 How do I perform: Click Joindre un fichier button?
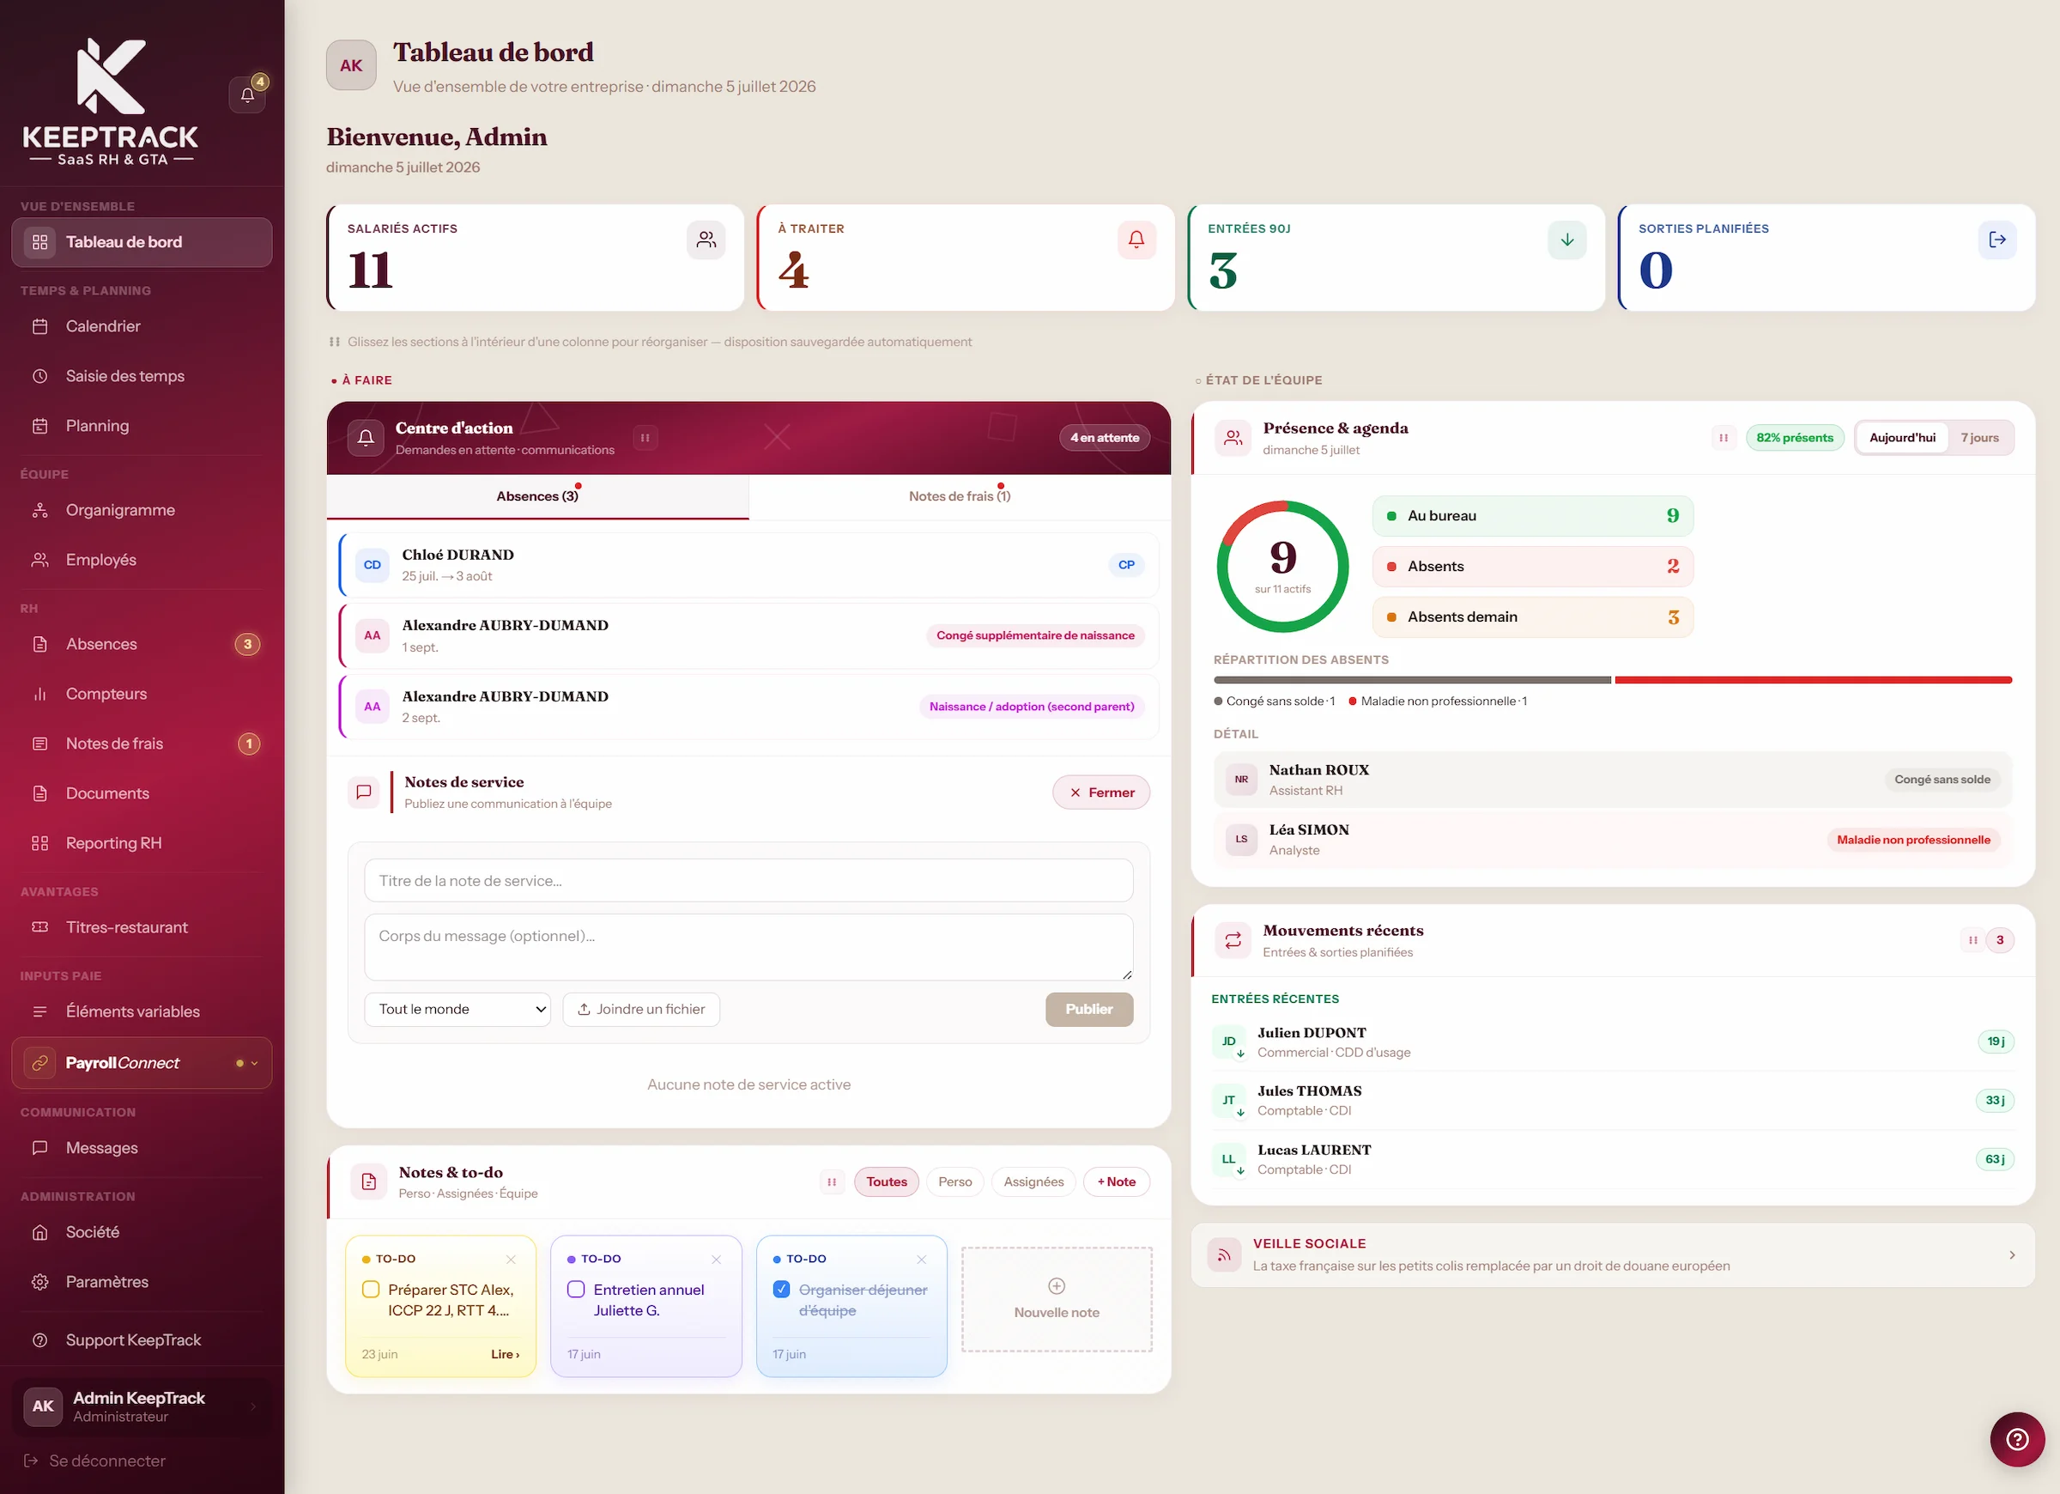pos(641,1010)
